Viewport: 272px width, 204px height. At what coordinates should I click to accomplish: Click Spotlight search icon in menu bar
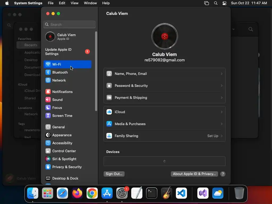[216, 3]
